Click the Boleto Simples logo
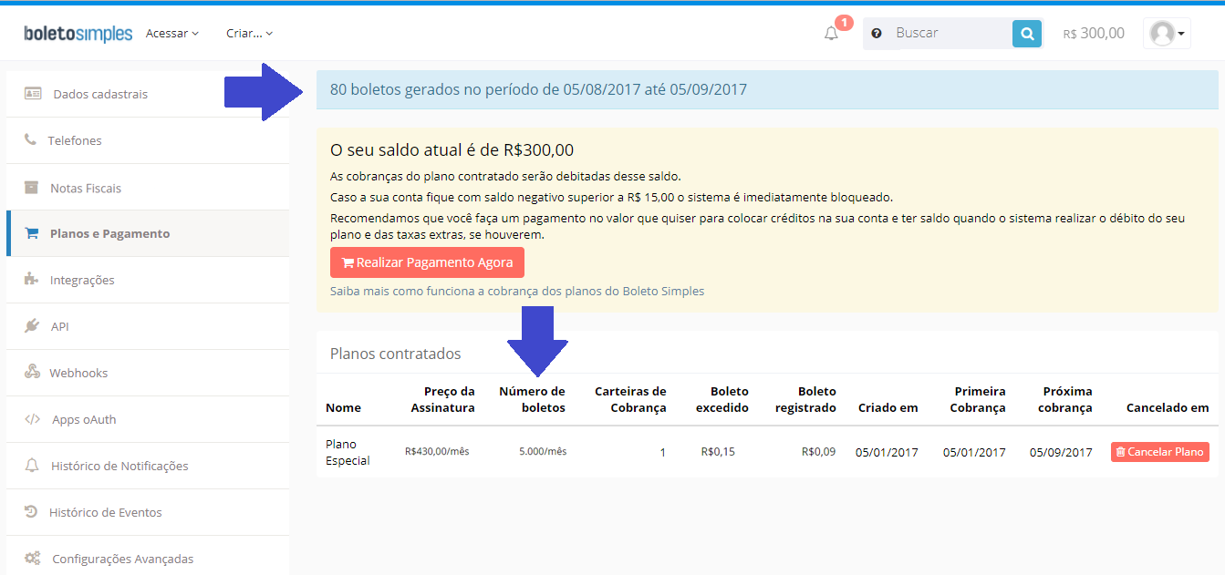Image resolution: width=1225 pixels, height=575 pixels. (78, 34)
